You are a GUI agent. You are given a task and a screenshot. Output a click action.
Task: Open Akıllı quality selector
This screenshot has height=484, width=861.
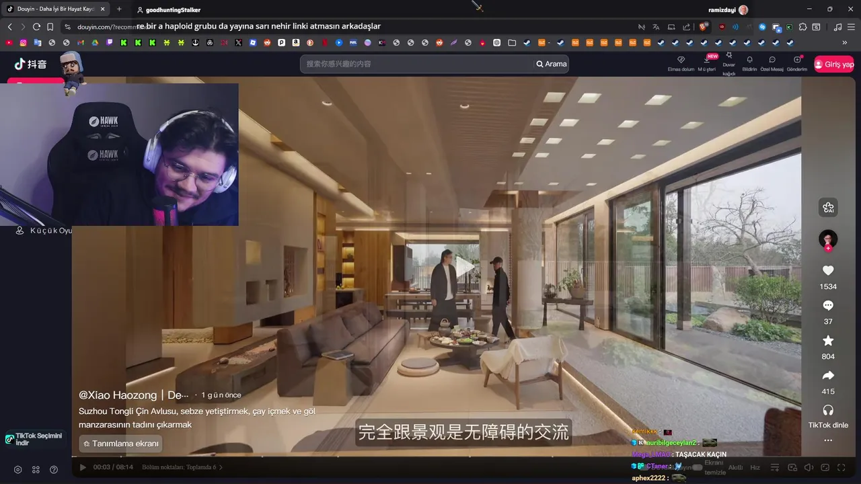[735, 467]
